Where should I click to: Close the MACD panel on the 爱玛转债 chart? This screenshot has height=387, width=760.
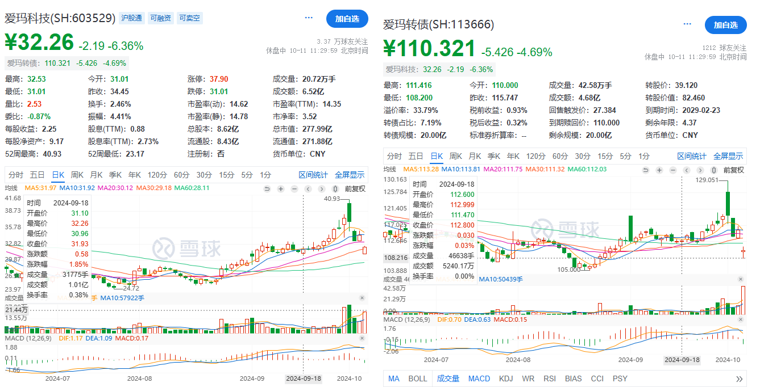741,320
